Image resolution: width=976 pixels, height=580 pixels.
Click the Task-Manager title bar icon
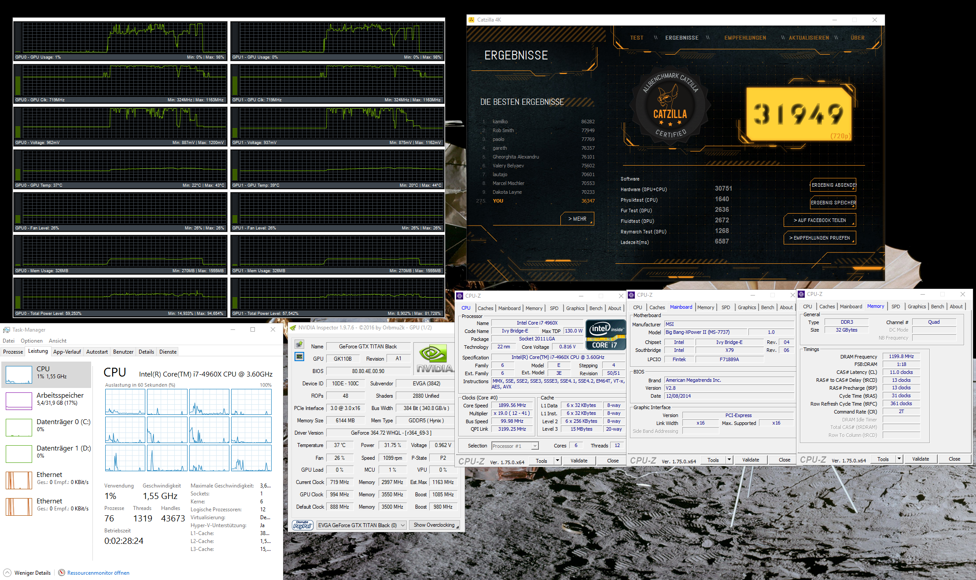coord(7,330)
